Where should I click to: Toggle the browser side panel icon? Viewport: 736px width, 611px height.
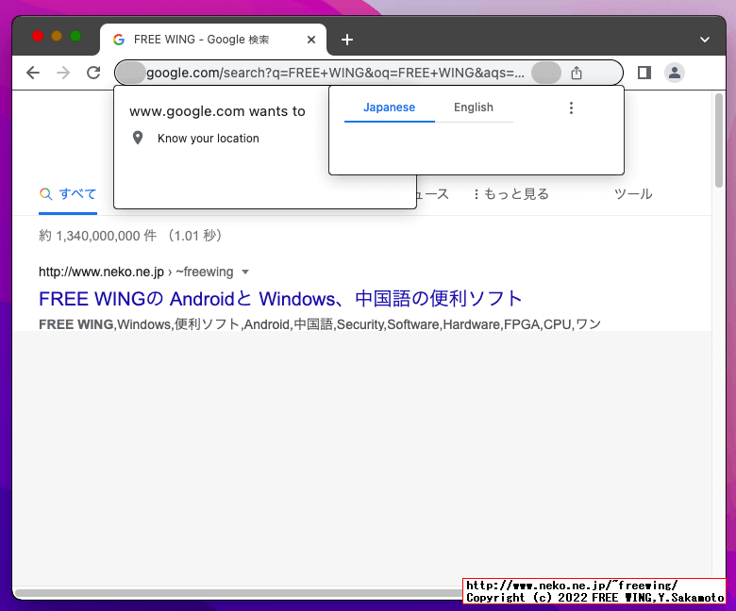[x=644, y=73]
